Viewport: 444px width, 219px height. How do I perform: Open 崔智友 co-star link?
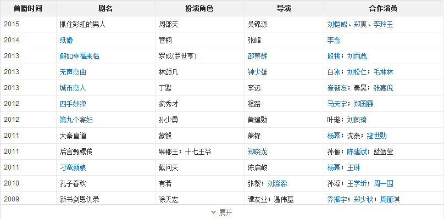point(337,88)
